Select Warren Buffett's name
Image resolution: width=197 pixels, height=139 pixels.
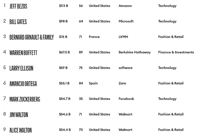[23, 53]
